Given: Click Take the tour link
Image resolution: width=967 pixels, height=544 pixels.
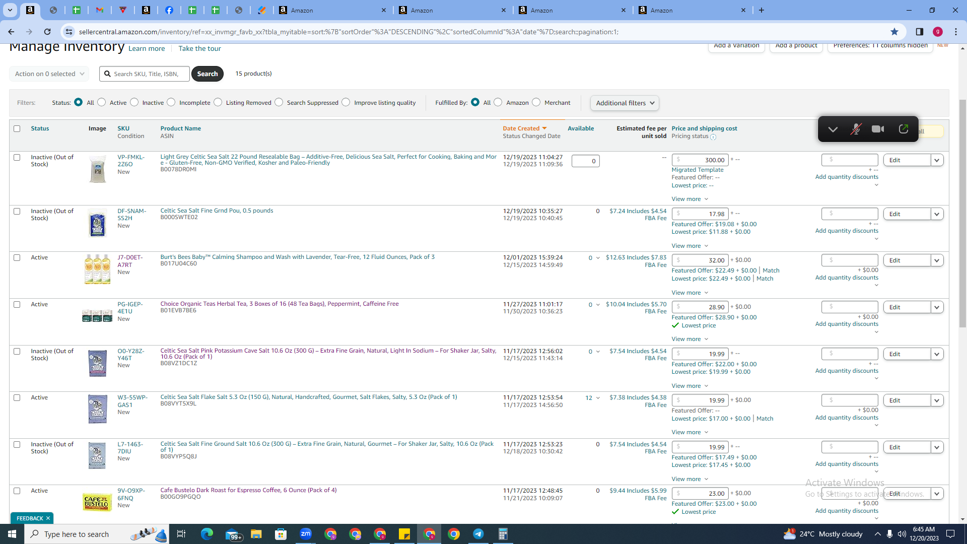Looking at the screenshot, I should point(199,49).
